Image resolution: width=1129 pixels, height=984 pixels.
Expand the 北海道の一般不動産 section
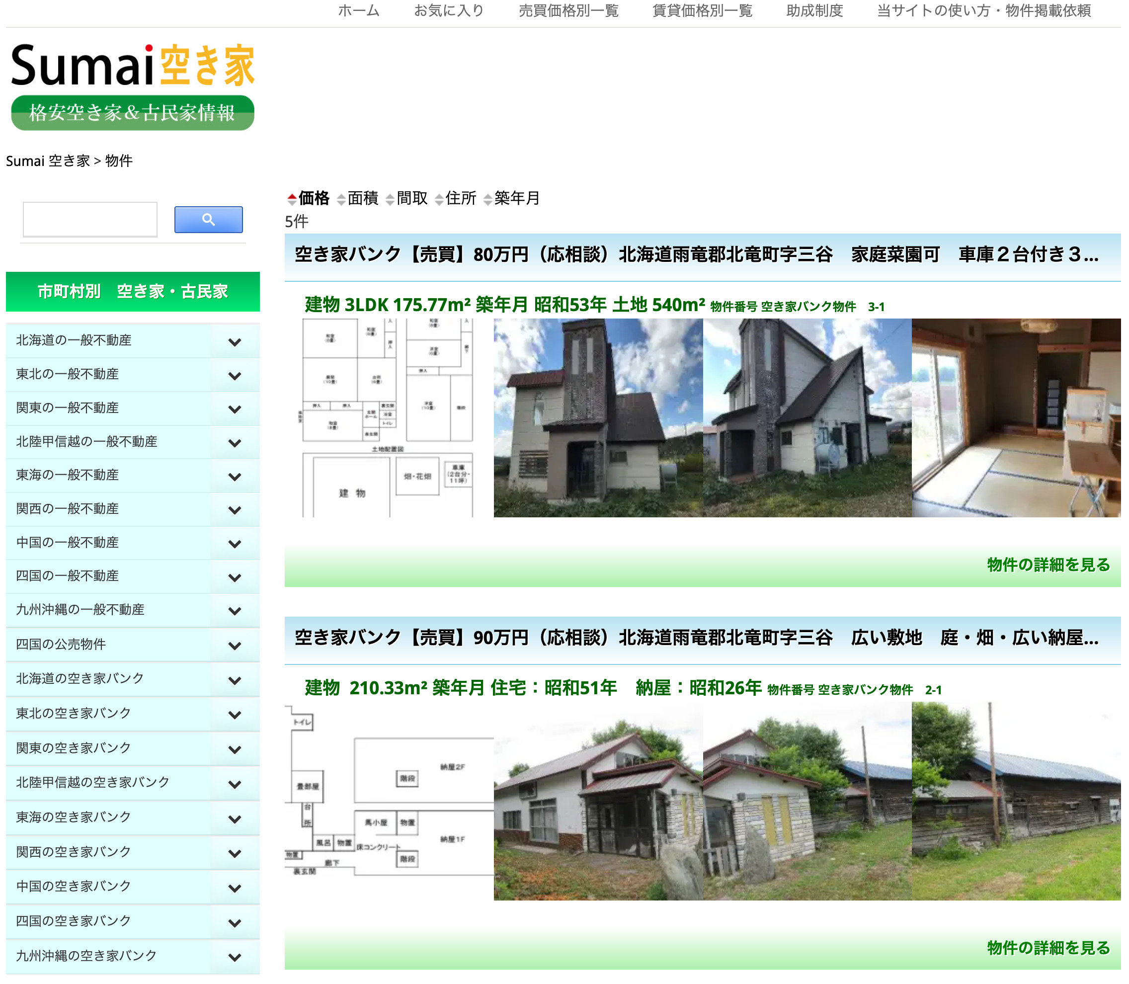[235, 340]
